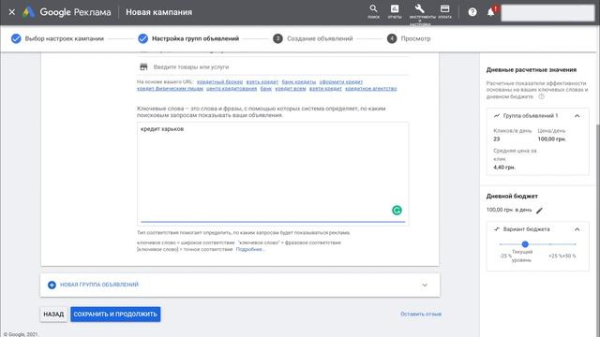Click the plus icon for new ad group
Image resolution: width=600 pixels, height=337 pixels.
(x=52, y=285)
